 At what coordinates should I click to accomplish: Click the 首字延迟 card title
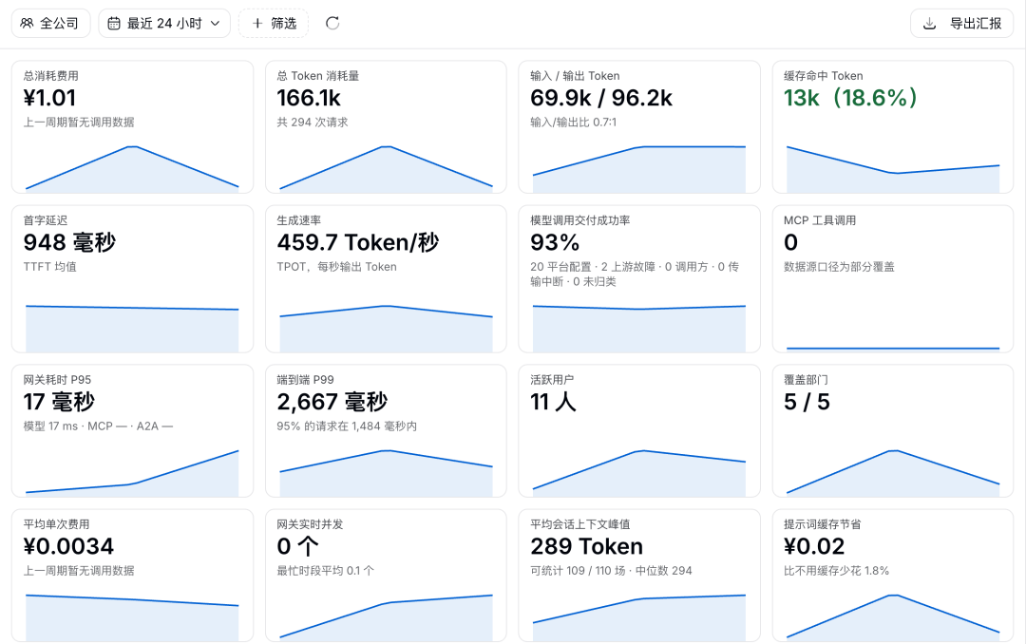pos(46,220)
